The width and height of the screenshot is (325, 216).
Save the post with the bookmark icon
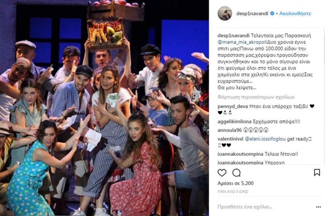point(317,173)
